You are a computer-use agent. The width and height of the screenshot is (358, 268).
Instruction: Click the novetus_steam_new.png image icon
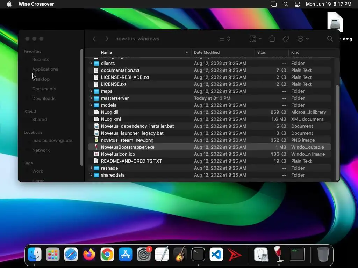tap(96, 140)
